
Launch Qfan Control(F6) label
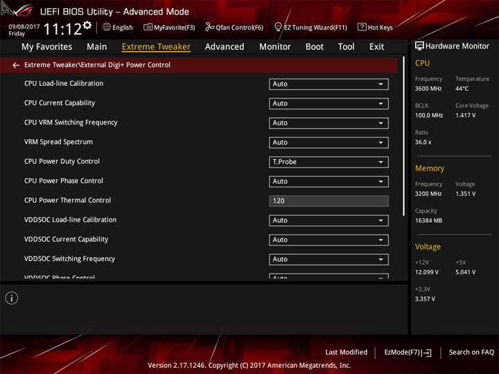(239, 28)
